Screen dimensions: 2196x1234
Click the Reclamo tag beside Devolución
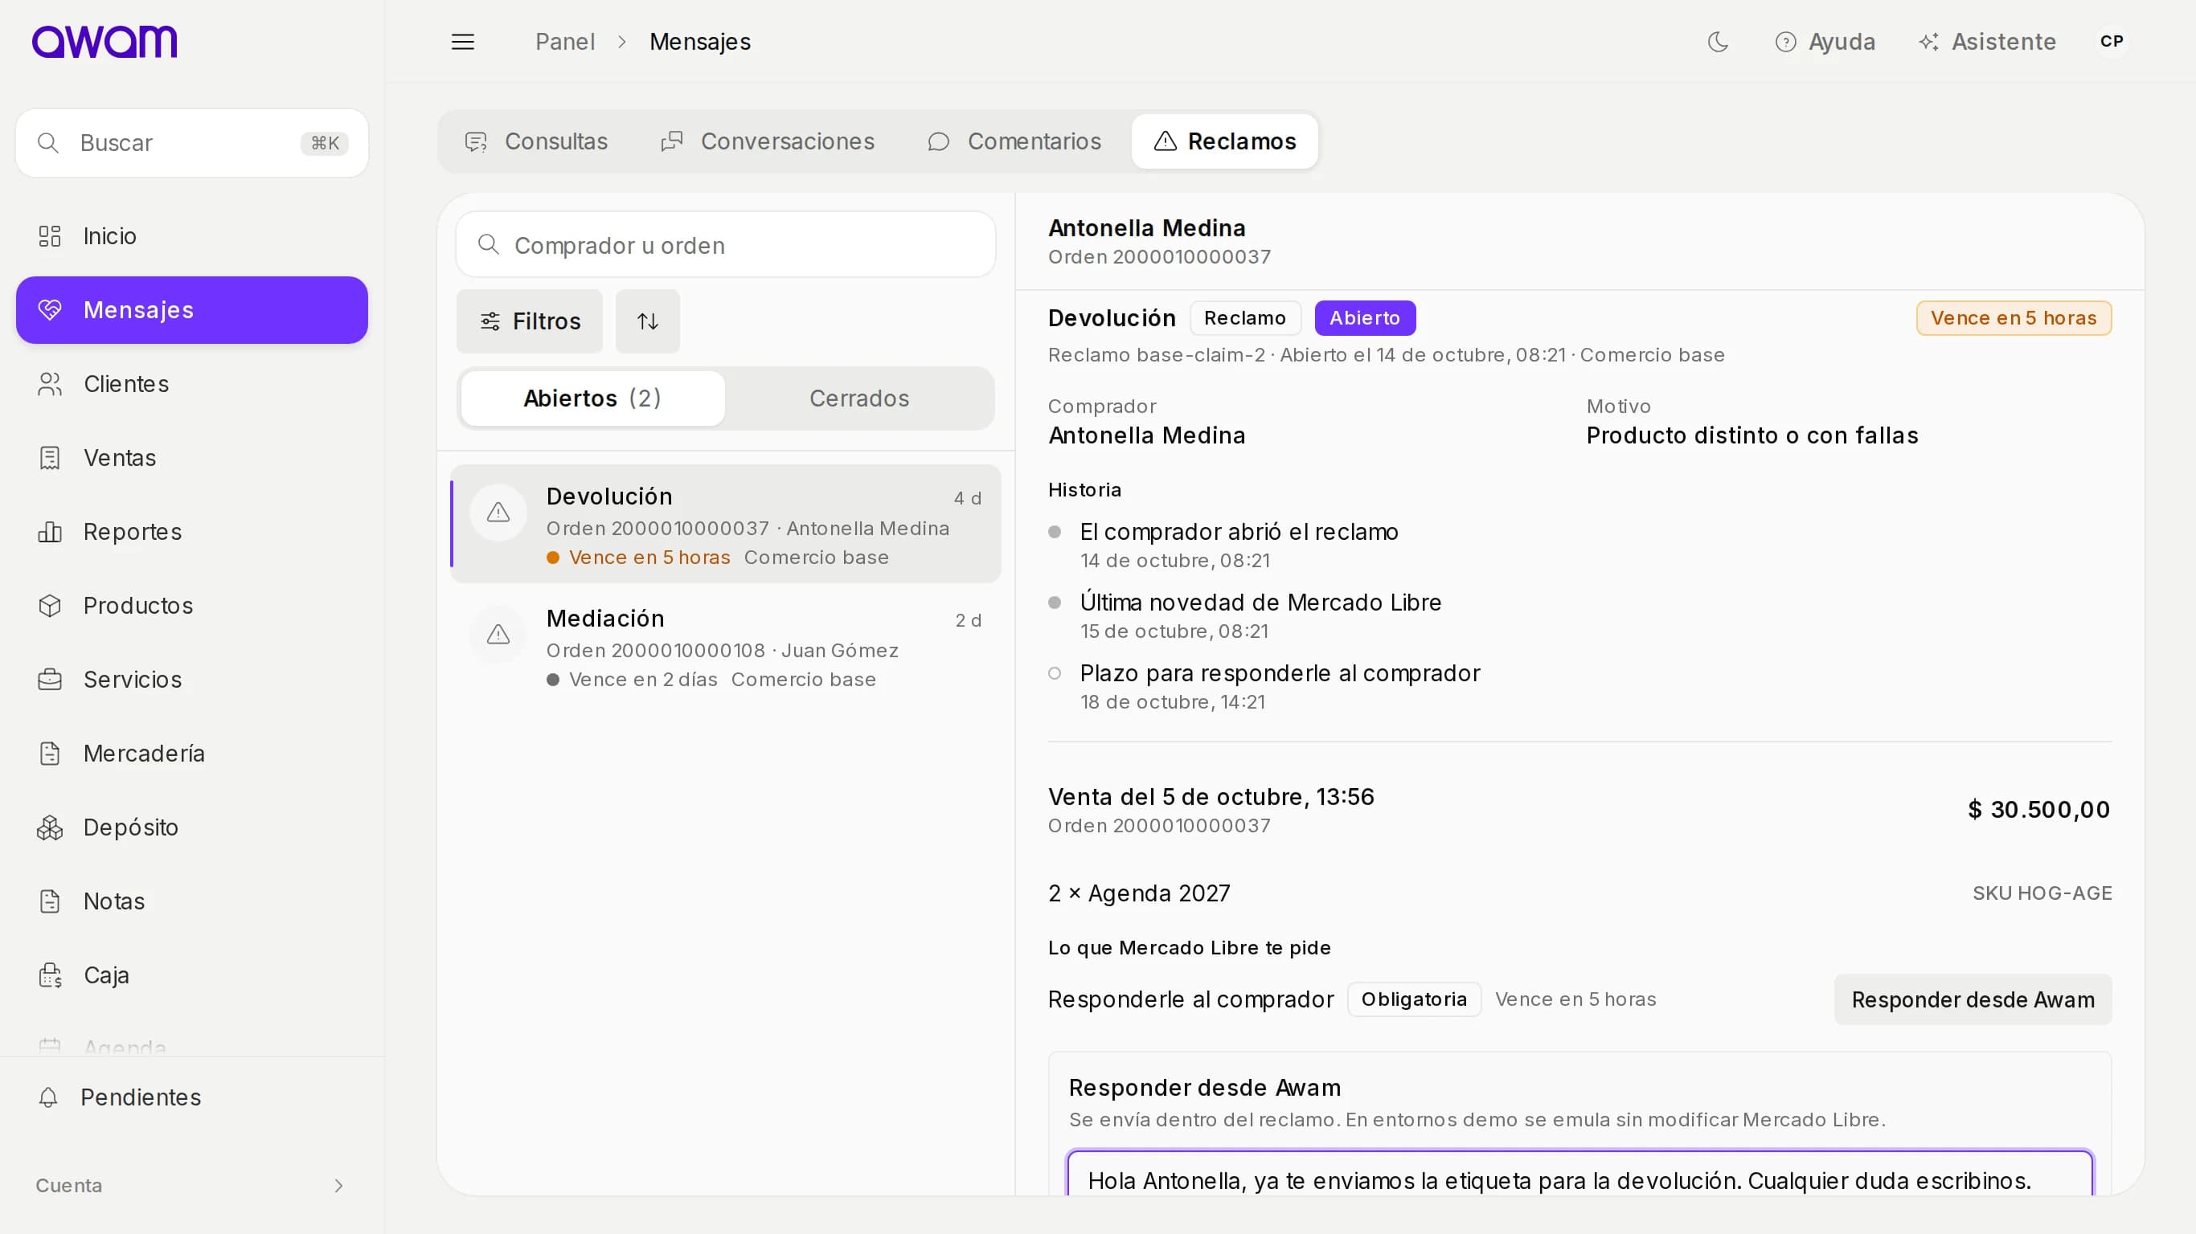click(x=1244, y=318)
